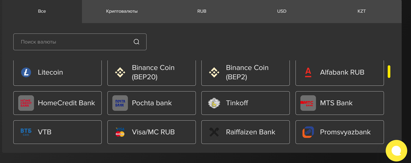Click the Pochta bank logo icon

(120, 103)
